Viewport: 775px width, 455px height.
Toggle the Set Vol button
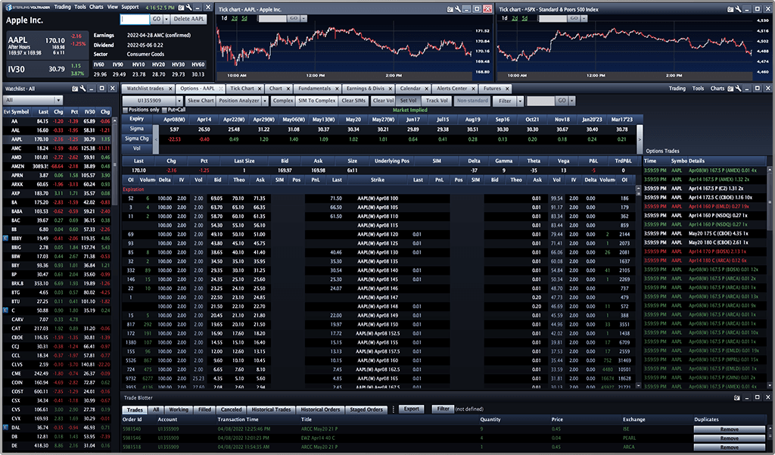[408, 101]
